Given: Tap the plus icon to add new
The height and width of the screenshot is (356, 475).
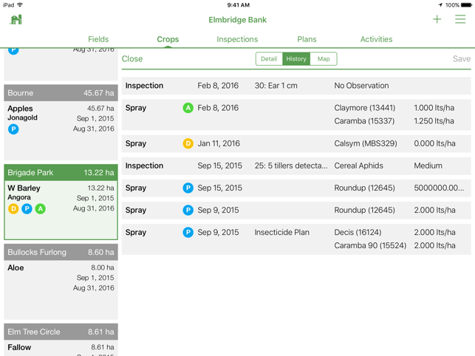Looking at the screenshot, I should point(437,20).
